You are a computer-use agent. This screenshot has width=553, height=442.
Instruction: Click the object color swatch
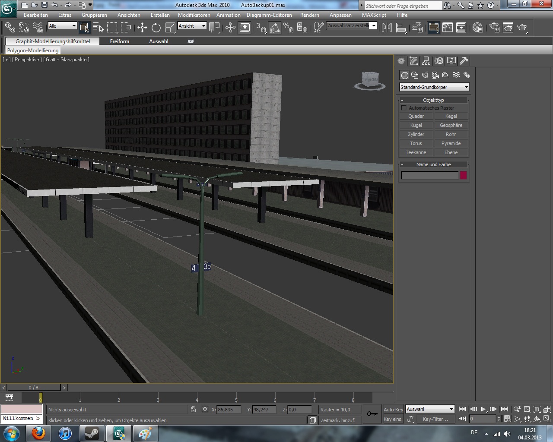pyautogui.click(x=463, y=175)
